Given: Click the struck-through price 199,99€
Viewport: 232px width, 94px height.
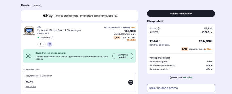Looking at the screenshot, I should (x=126, y=28).
